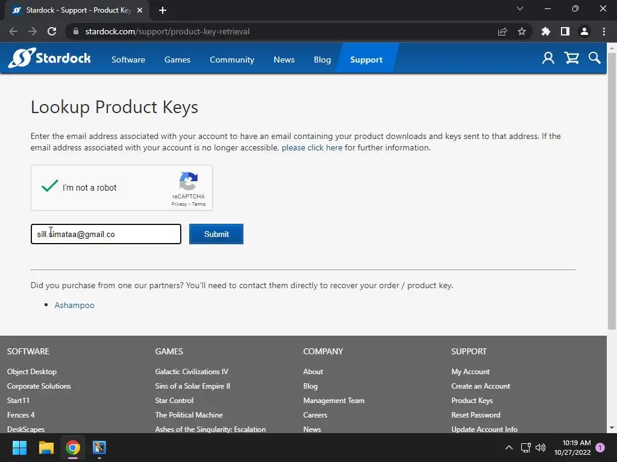Reload the page
This screenshot has height=462, width=617.
pos(52,31)
